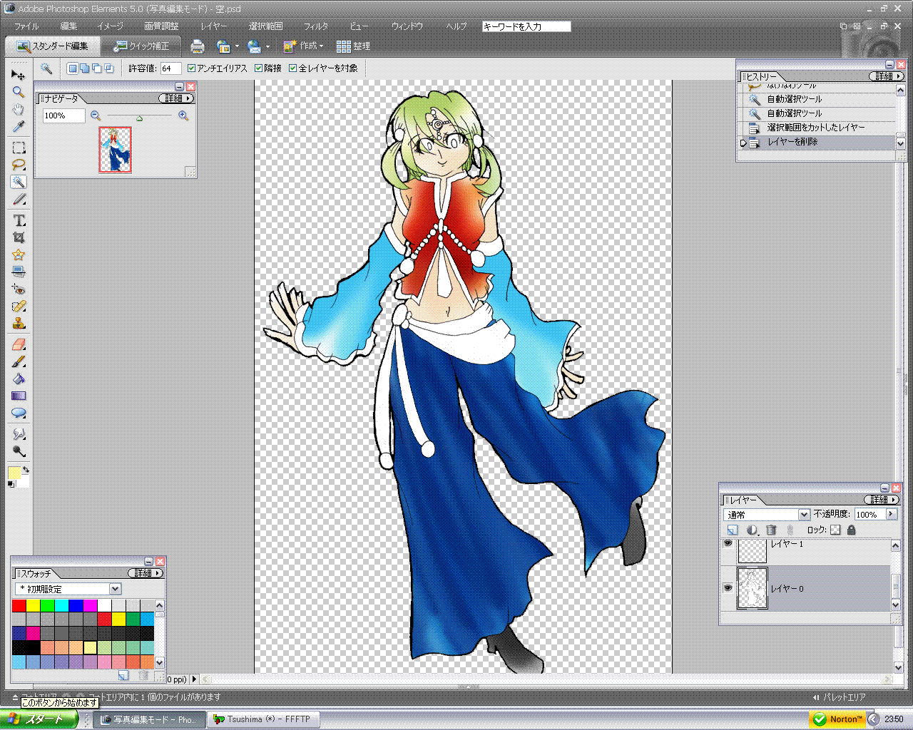
Task: Select the Selection Brush tool
Action: [x=19, y=199]
